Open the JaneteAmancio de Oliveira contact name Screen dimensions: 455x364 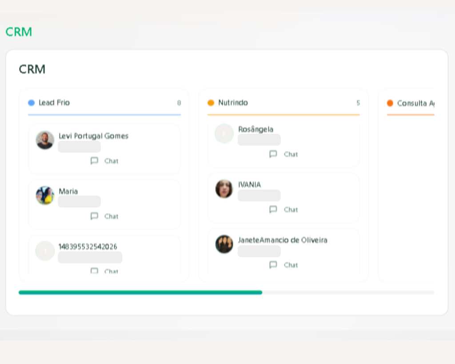click(x=283, y=240)
